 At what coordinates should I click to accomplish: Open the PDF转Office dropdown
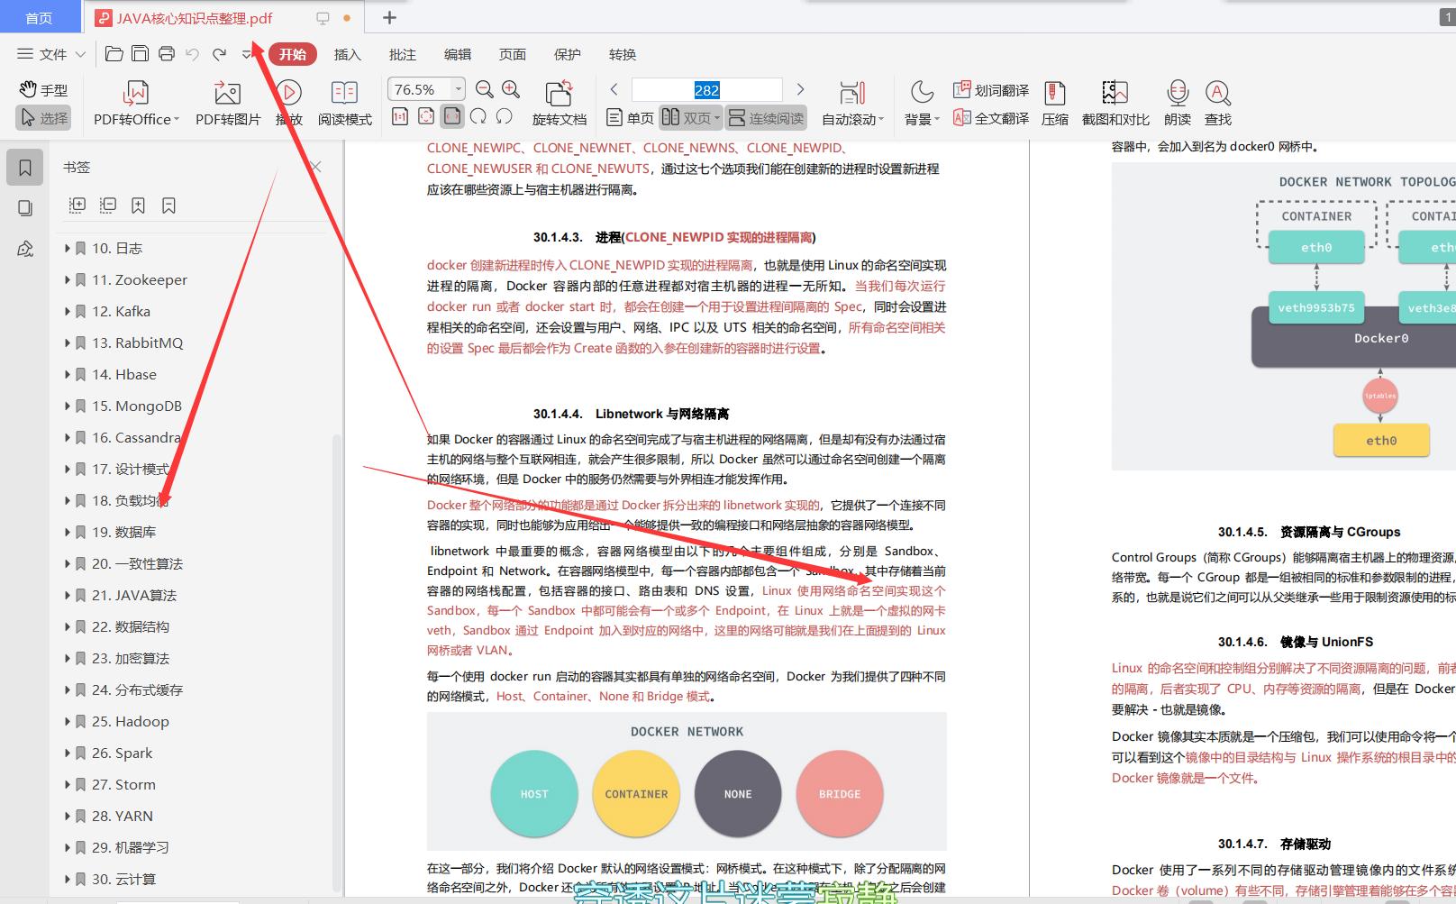(x=133, y=101)
